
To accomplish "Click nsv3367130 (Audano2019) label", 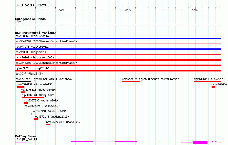I will [42, 106].
